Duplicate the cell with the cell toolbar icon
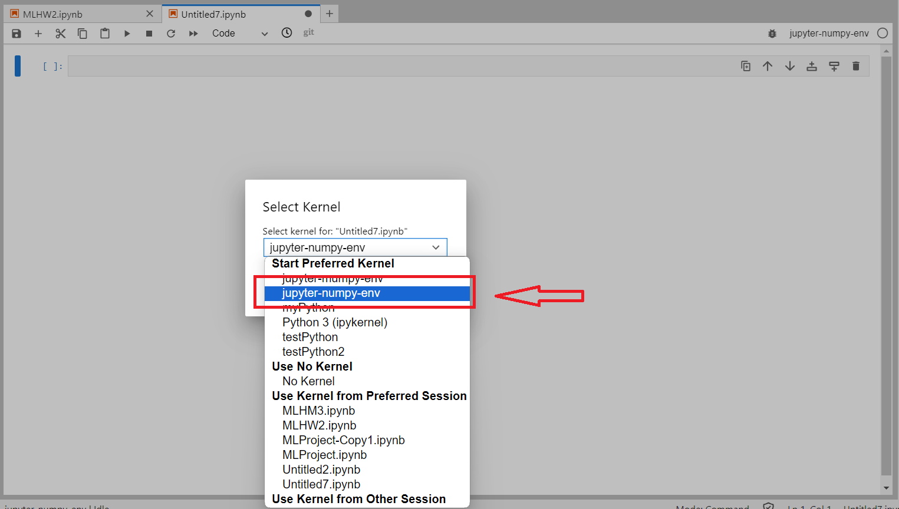The height and width of the screenshot is (509, 899). click(x=746, y=66)
